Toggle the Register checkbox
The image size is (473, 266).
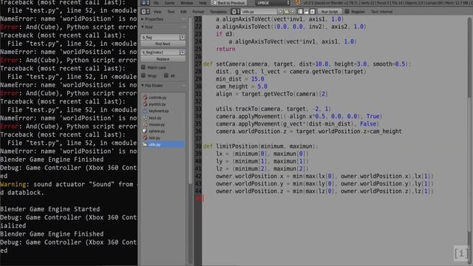pos(347,12)
